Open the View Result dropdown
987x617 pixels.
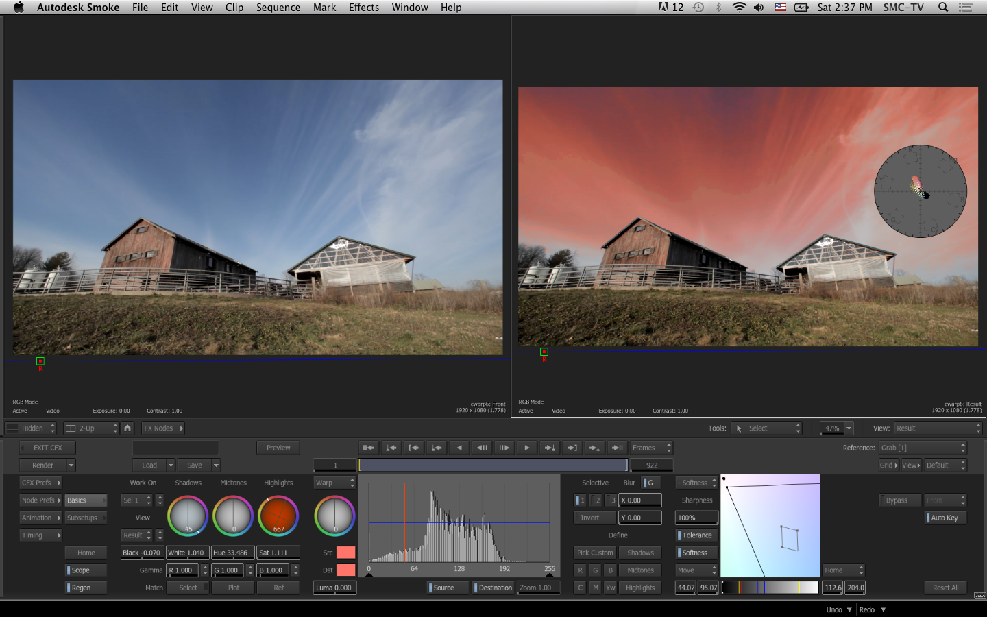937,428
